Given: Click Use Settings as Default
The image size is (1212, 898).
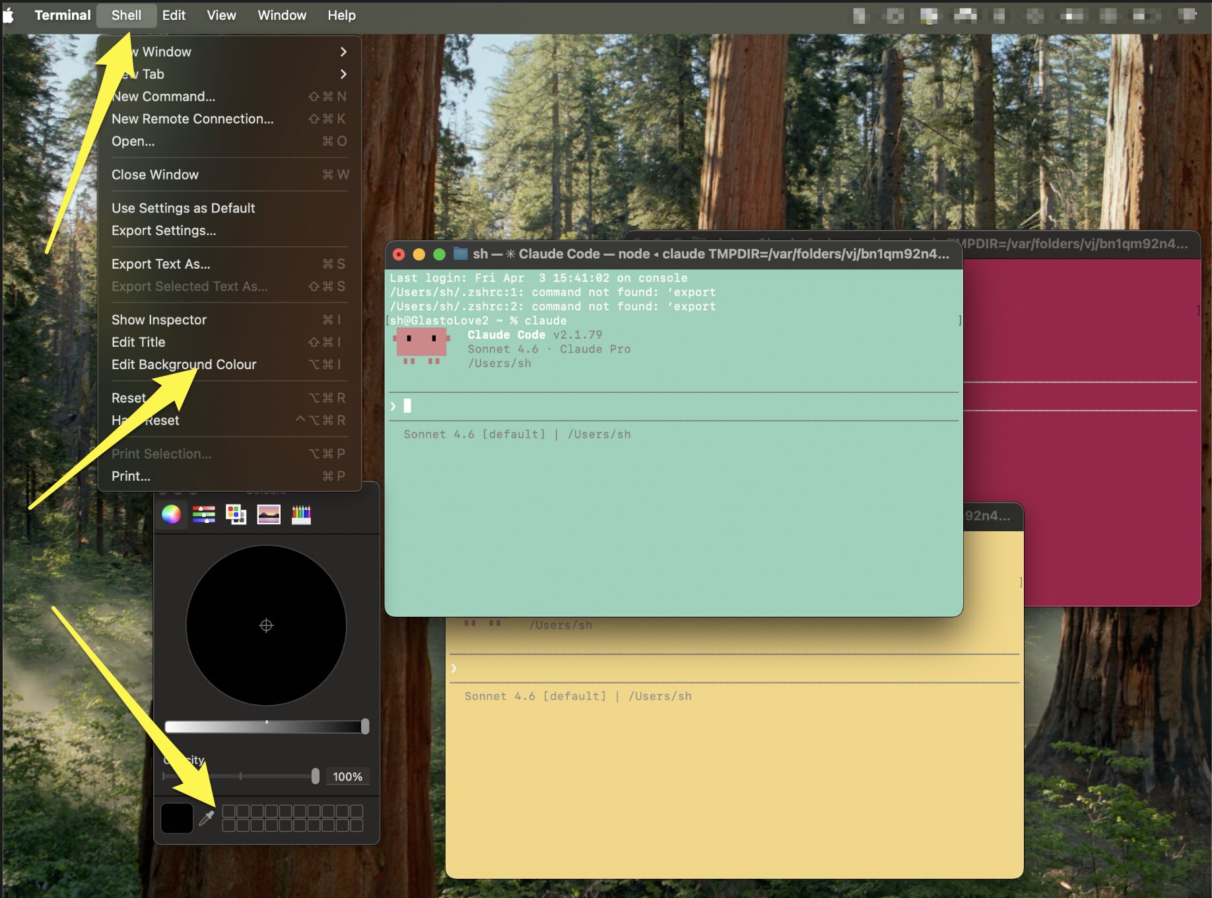Looking at the screenshot, I should tap(183, 207).
